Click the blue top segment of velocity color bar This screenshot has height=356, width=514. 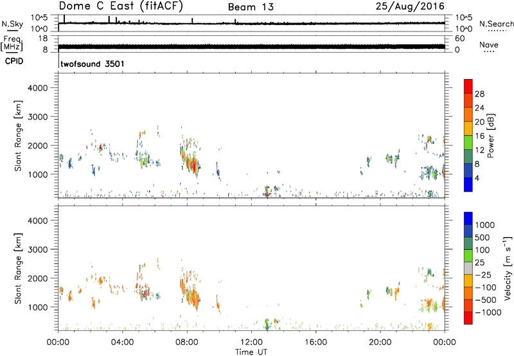click(468, 218)
